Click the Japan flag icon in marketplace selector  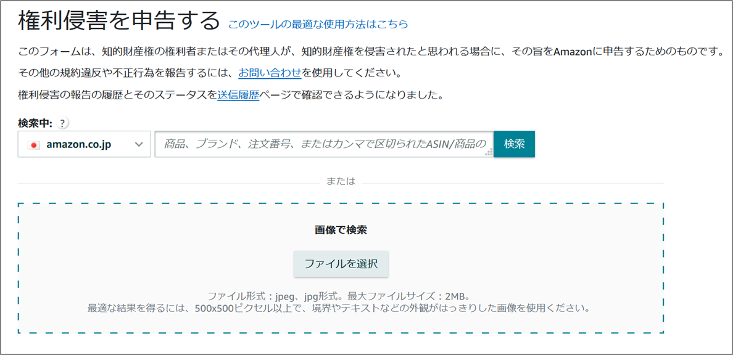(x=34, y=145)
